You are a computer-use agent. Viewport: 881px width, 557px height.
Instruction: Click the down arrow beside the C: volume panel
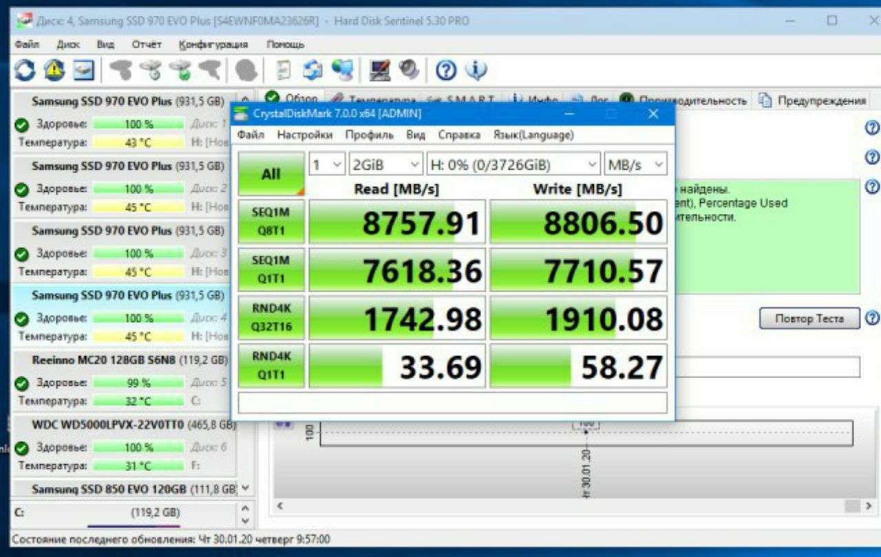[x=245, y=521]
